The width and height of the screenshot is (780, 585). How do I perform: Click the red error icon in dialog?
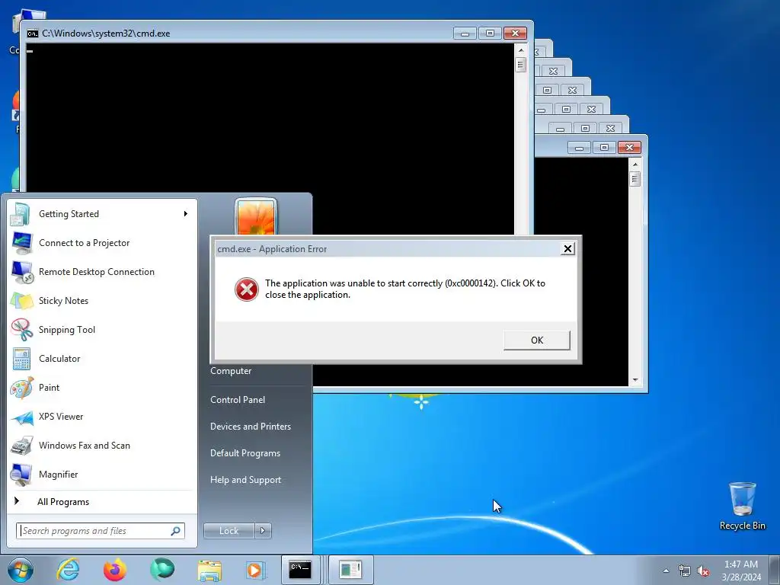246,289
